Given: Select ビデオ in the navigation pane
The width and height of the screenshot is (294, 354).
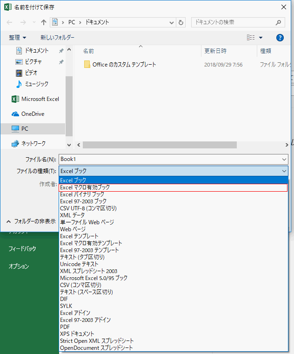Looking at the screenshot, I should point(31,73).
